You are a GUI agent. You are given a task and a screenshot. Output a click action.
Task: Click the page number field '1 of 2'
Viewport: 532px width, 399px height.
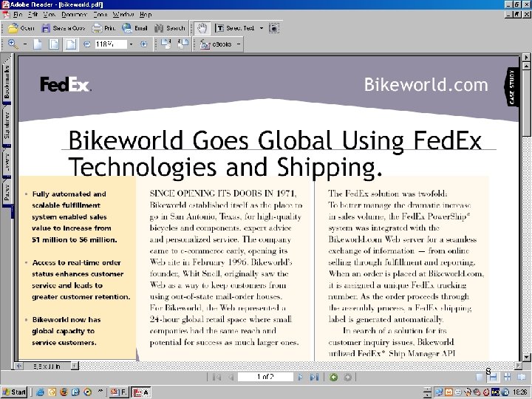pos(265,377)
